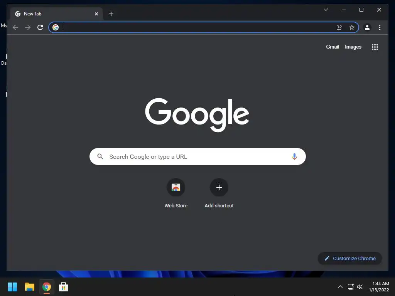Image resolution: width=395 pixels, height=296 pixels.
Task: Minimize the Chrome window
Action: [344, 10]
